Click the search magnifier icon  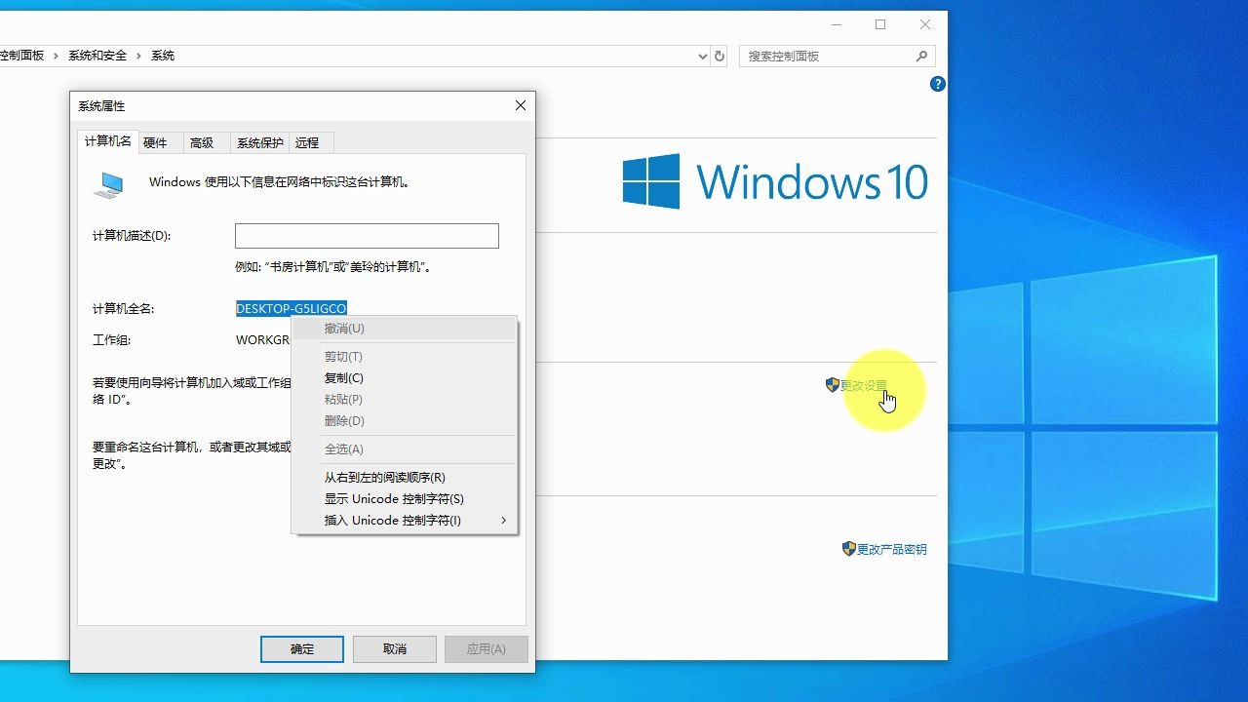click(921, 57)
